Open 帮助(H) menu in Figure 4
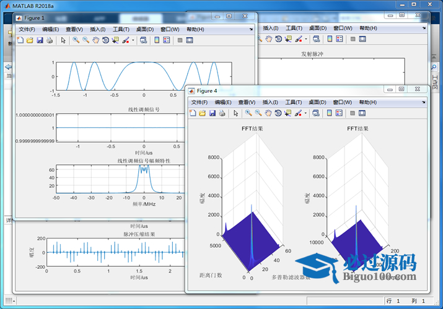The height and width of the screenshot is (309, 443). pos(368,102)
